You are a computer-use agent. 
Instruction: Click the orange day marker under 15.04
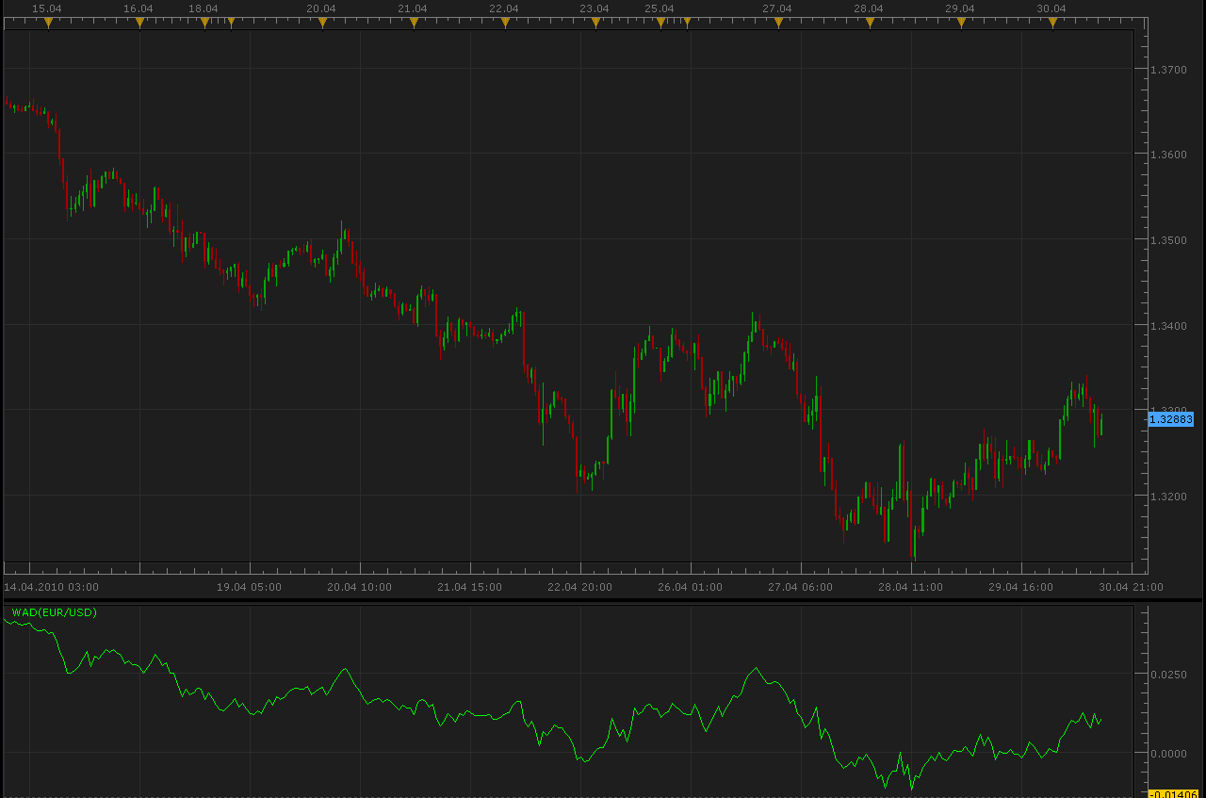click(49, 23)
